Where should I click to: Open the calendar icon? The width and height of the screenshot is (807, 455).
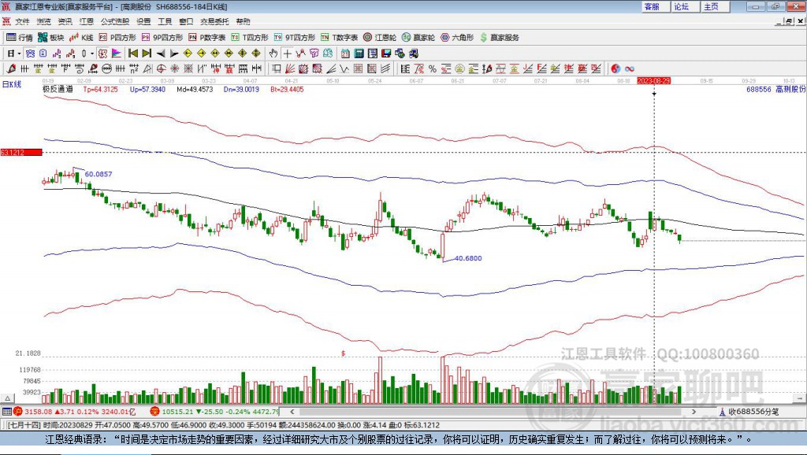coord(345,54)
